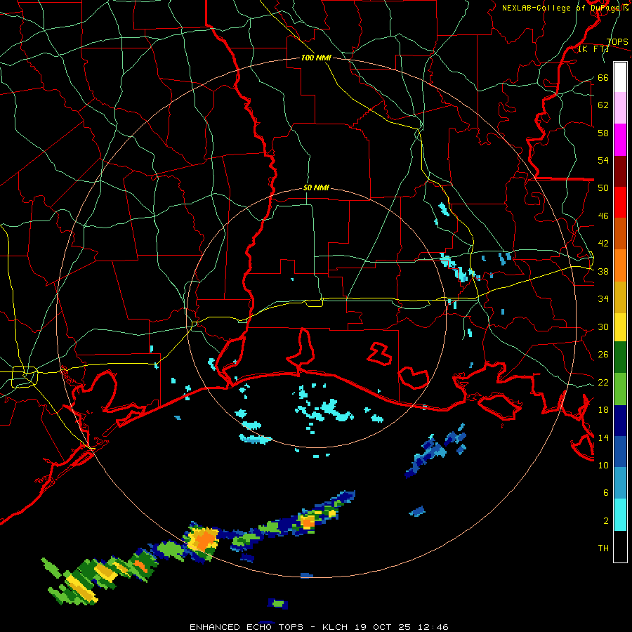Click the dark red 50 kft legend swatch
Image resolution: width=632 pixels, height=632 pixels.
pos(620,171)
